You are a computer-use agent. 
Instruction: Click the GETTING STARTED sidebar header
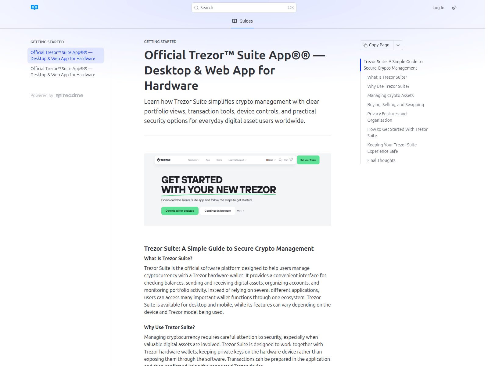(x=47, y=42)
